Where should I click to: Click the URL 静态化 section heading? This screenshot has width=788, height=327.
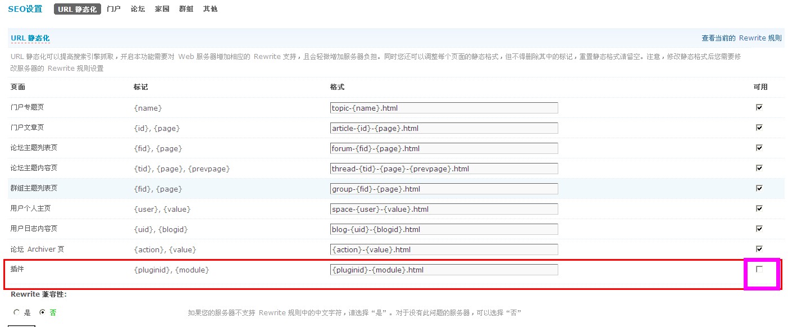pyautogui.click(x=30, y=38)
